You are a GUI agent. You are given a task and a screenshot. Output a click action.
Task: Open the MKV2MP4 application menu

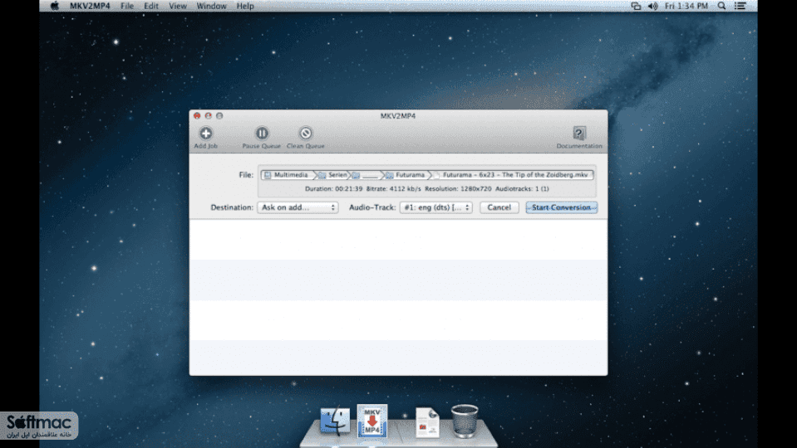click(x=90, y=6)
